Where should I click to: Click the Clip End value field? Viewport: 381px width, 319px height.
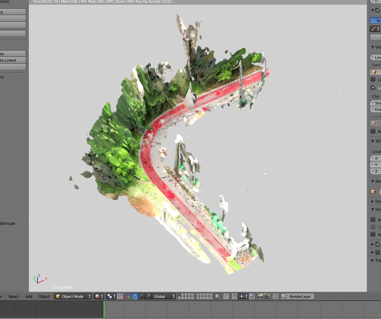pyautogui.click(x=376, y=109)
